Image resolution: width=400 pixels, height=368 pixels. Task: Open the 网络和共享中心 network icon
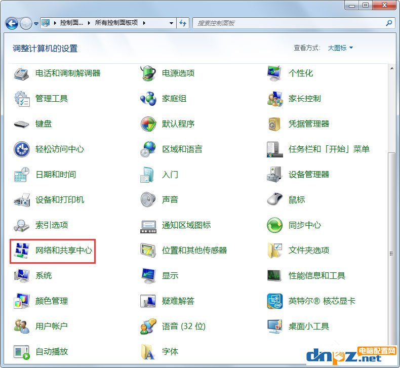pos(21,251)
